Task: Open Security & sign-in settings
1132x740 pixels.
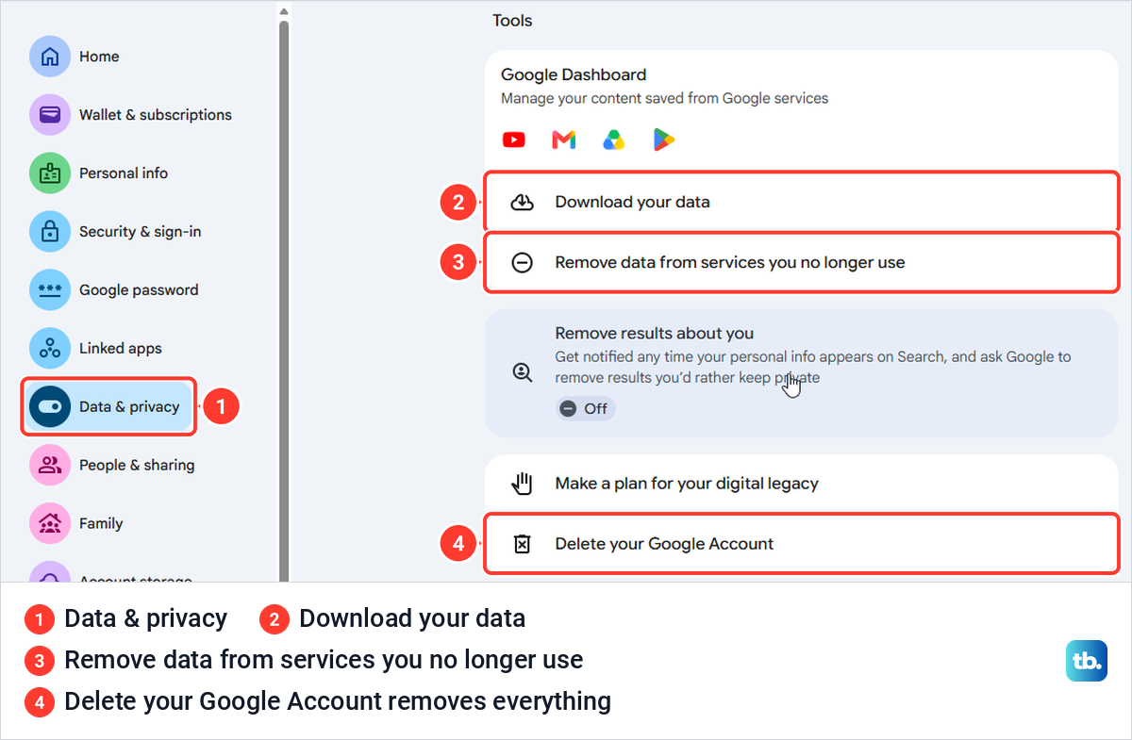Action: (141, 232)
